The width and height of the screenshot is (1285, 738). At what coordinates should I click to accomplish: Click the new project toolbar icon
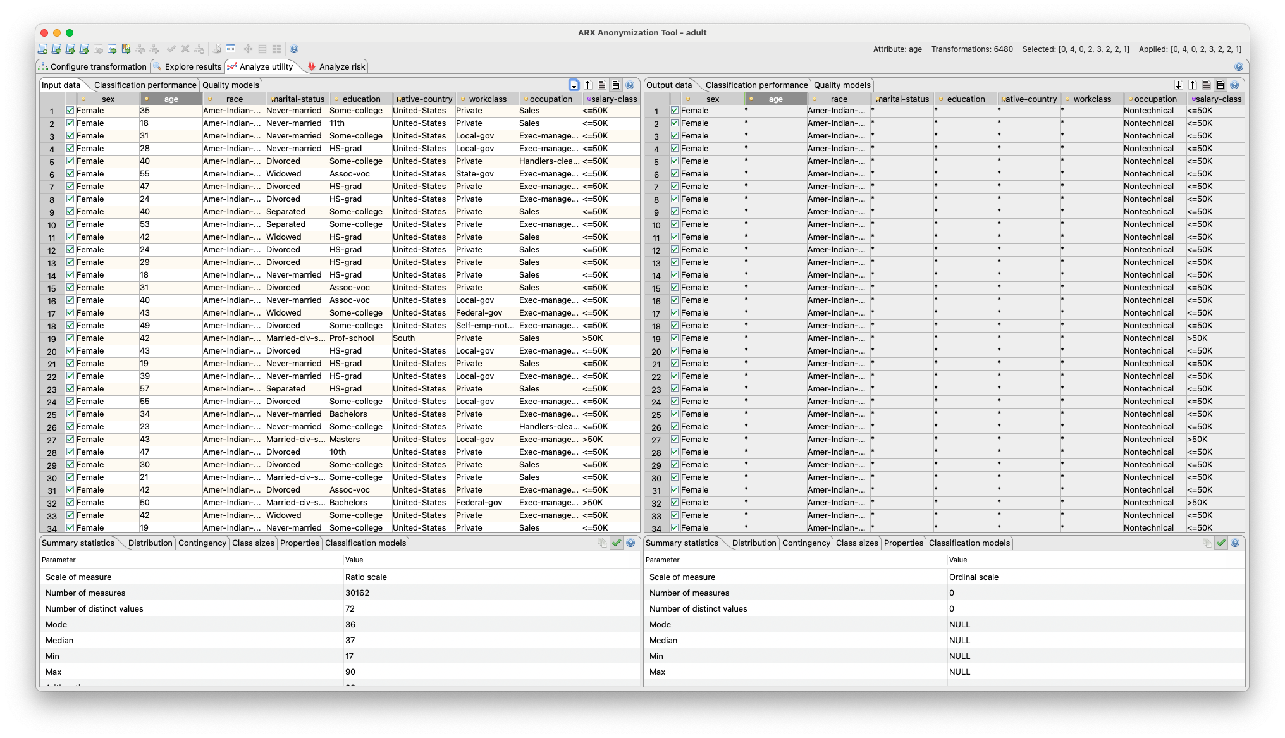pos(42,49)
